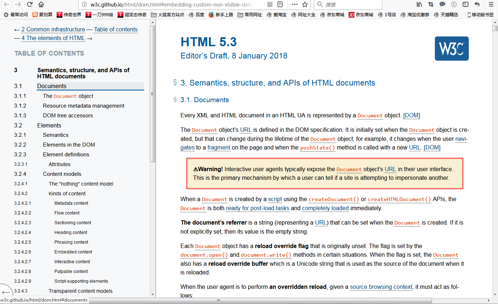Image resolution: width=498 pixels, height=304 pixels.
Task: Click the undo arrow toolbar icon
Action: click(x=477, y=4)
